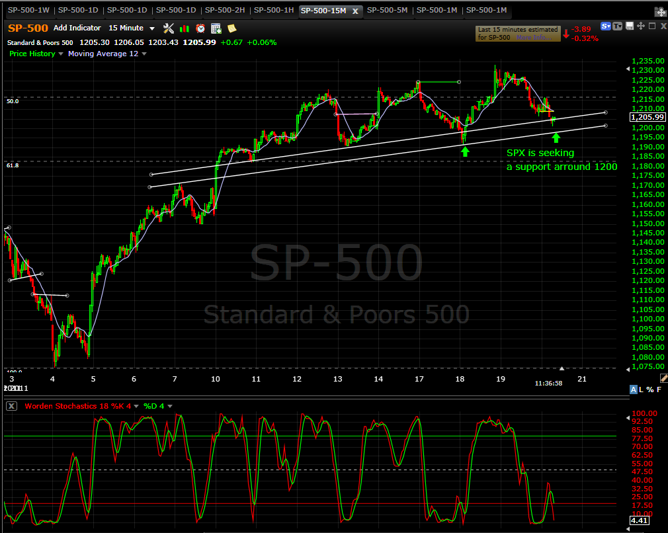Open the alarm clock alert icon
Screen dimensions: 668x533
click(x=200, y=28)
